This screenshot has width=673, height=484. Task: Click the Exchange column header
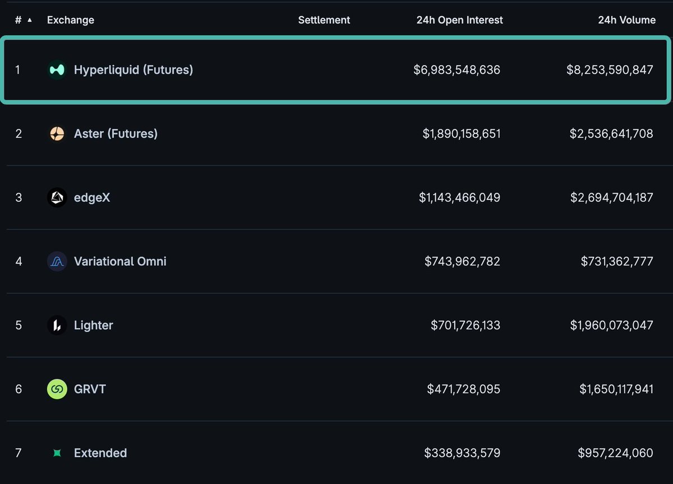71,20
